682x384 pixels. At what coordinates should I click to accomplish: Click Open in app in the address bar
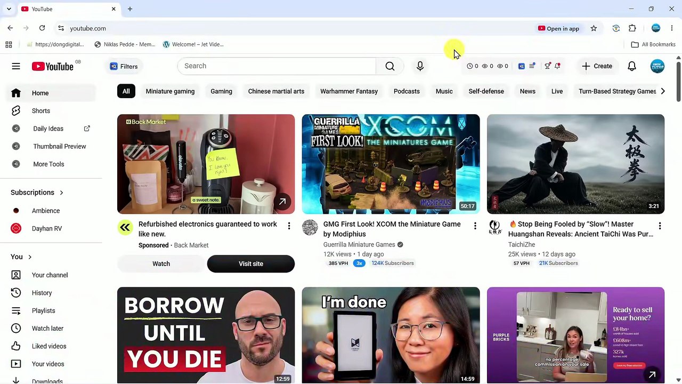click(558, 28)
